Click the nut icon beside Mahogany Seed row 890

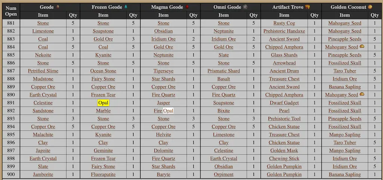point(362,94)
